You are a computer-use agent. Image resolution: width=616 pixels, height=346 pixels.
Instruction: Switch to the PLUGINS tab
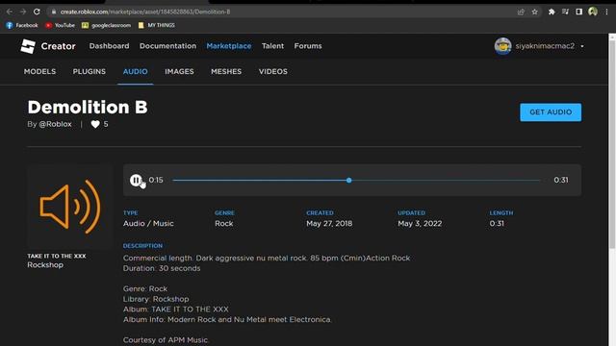[x=90, y=71]
